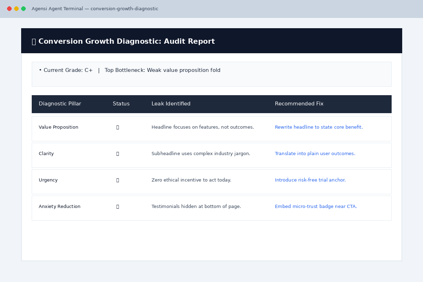Click 'Top Bottleneck: Weak value proposition fold' text
Screen dimensions: 423x282
pos(163,70)
